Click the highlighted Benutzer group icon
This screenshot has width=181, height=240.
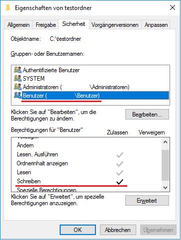[x=18, y=95]
